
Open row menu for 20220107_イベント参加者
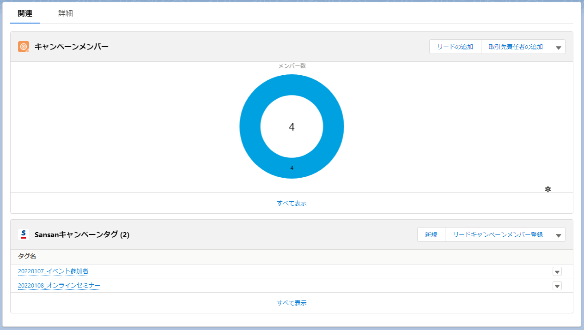click(x=557, y=271)
